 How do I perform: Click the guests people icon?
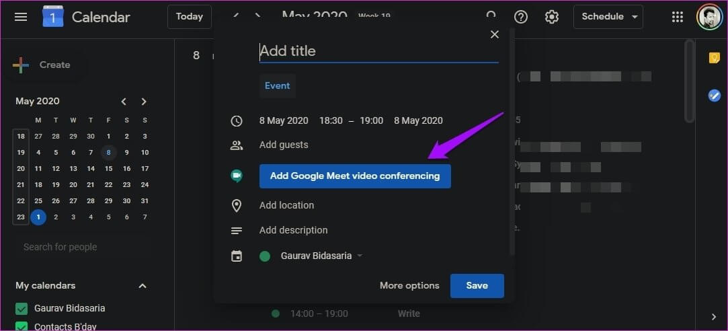(237, 145)
